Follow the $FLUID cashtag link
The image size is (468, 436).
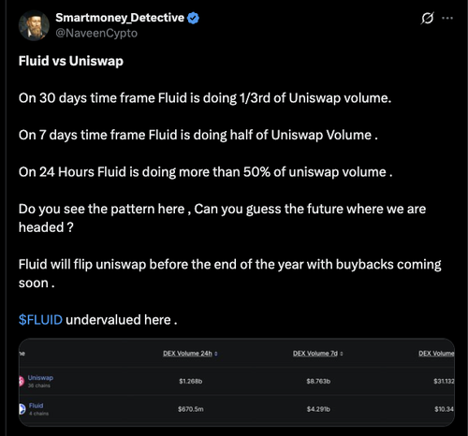pyautogui.click(x=40, y=320)
